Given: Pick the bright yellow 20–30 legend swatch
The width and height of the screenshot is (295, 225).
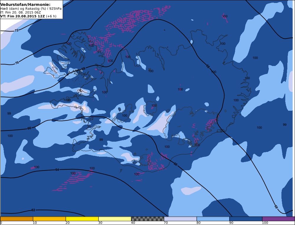Looking at the screenshot, I should pos(82,219).
